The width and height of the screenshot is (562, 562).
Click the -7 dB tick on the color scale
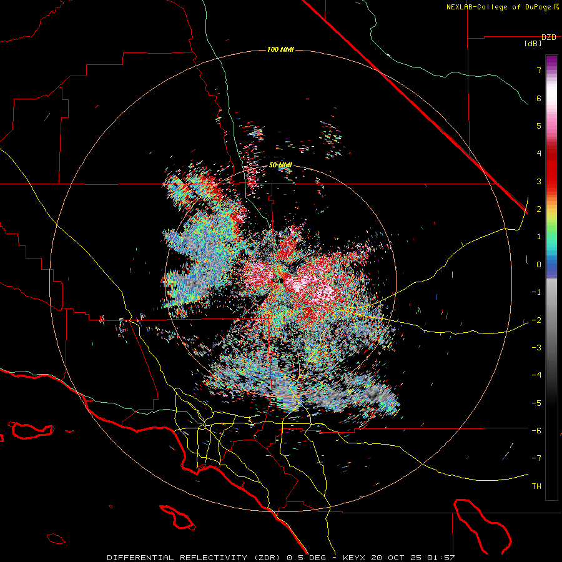(536, 458)
